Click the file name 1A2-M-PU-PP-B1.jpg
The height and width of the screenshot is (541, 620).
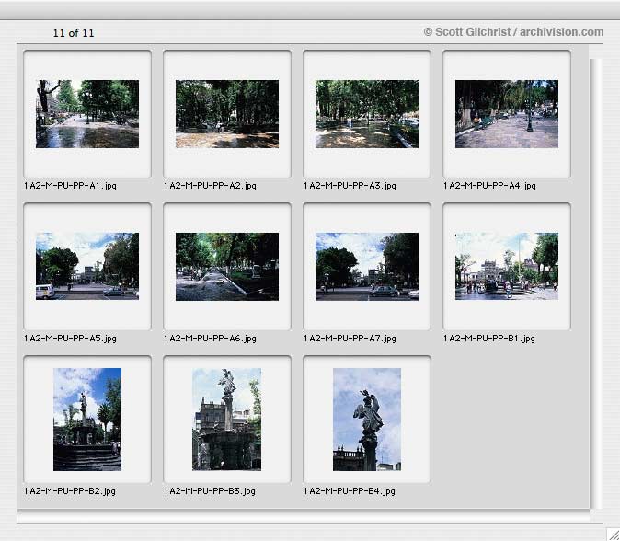coord(489,339)
